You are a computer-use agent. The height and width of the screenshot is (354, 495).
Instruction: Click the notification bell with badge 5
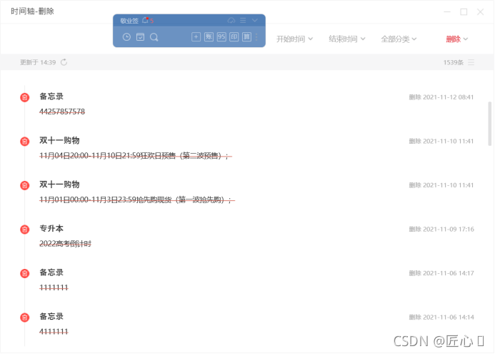[147, 21]
